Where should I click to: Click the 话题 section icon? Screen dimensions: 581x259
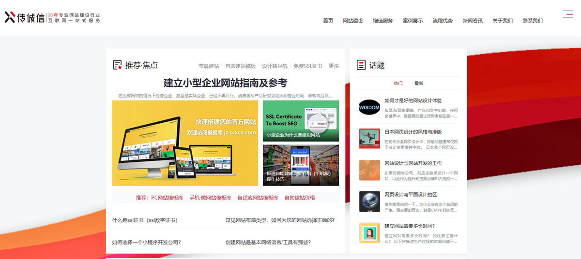(361, 65)
